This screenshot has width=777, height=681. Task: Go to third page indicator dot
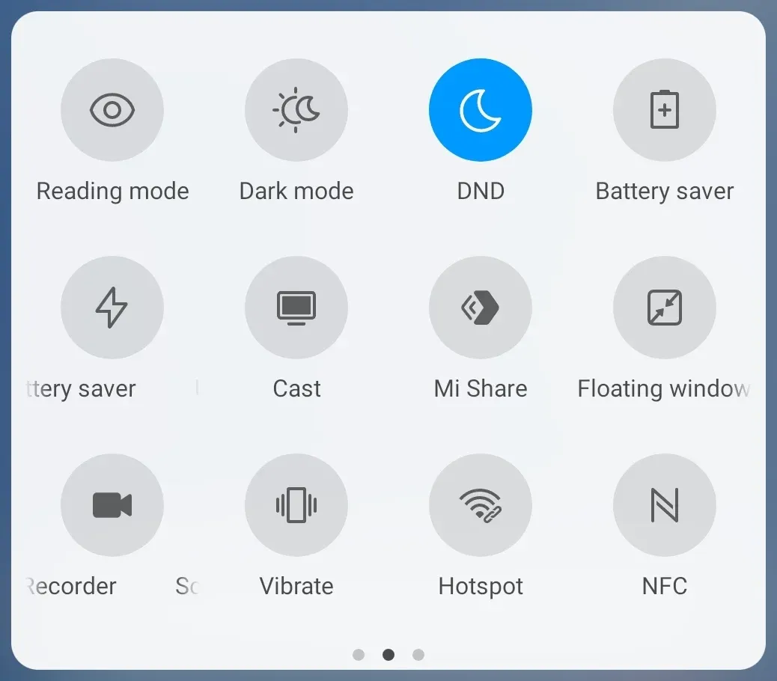[x=418, y=655]
